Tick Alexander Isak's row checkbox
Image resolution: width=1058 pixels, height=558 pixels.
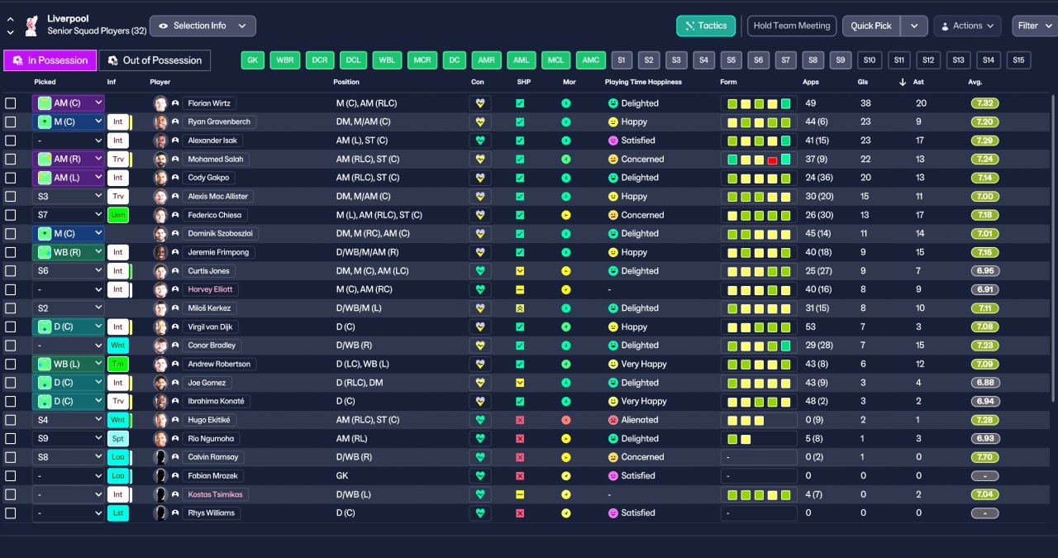point(11,141)
